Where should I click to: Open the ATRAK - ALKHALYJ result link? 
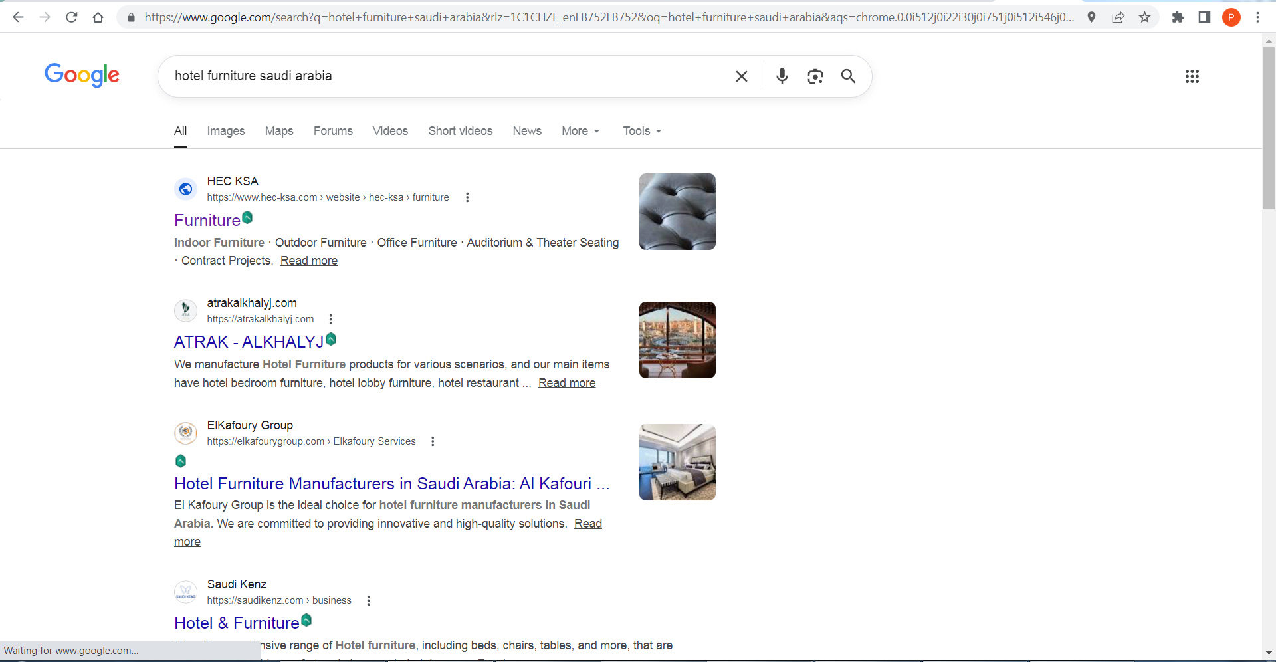tap(249, 342)
